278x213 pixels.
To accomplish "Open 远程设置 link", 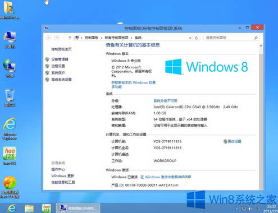I will 58,66.
